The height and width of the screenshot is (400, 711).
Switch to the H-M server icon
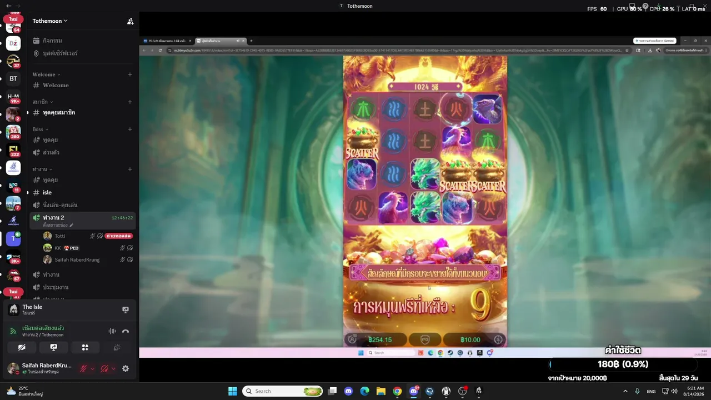point(13,96)
